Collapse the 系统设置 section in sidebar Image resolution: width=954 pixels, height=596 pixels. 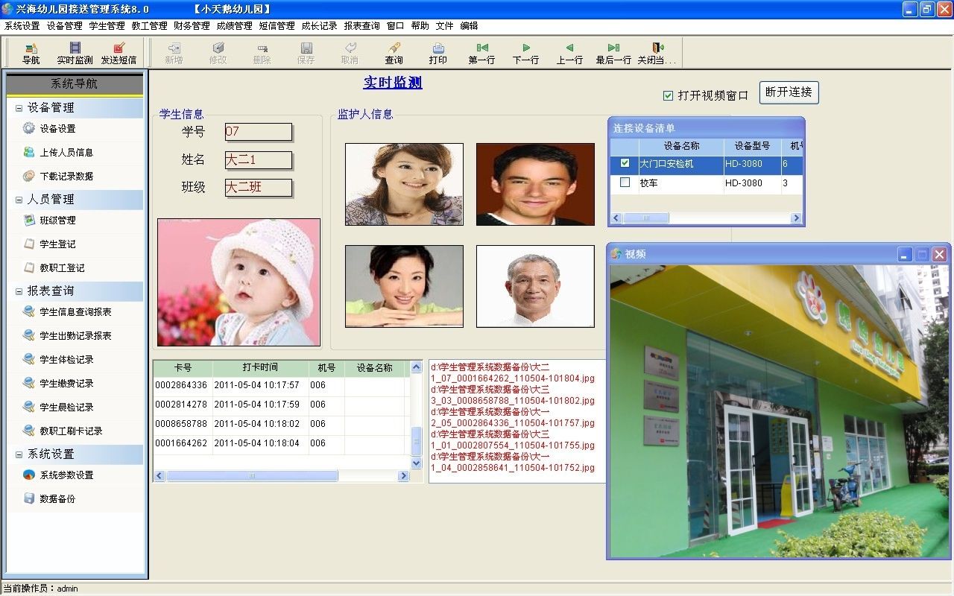coord(19,454)
